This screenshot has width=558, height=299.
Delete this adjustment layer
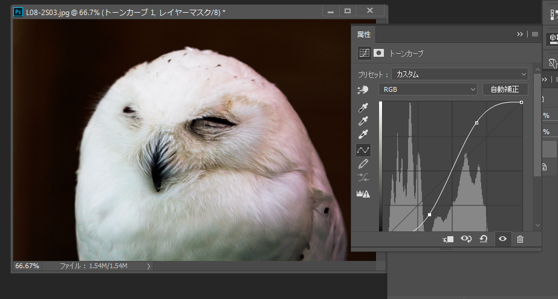click(520, 239)
